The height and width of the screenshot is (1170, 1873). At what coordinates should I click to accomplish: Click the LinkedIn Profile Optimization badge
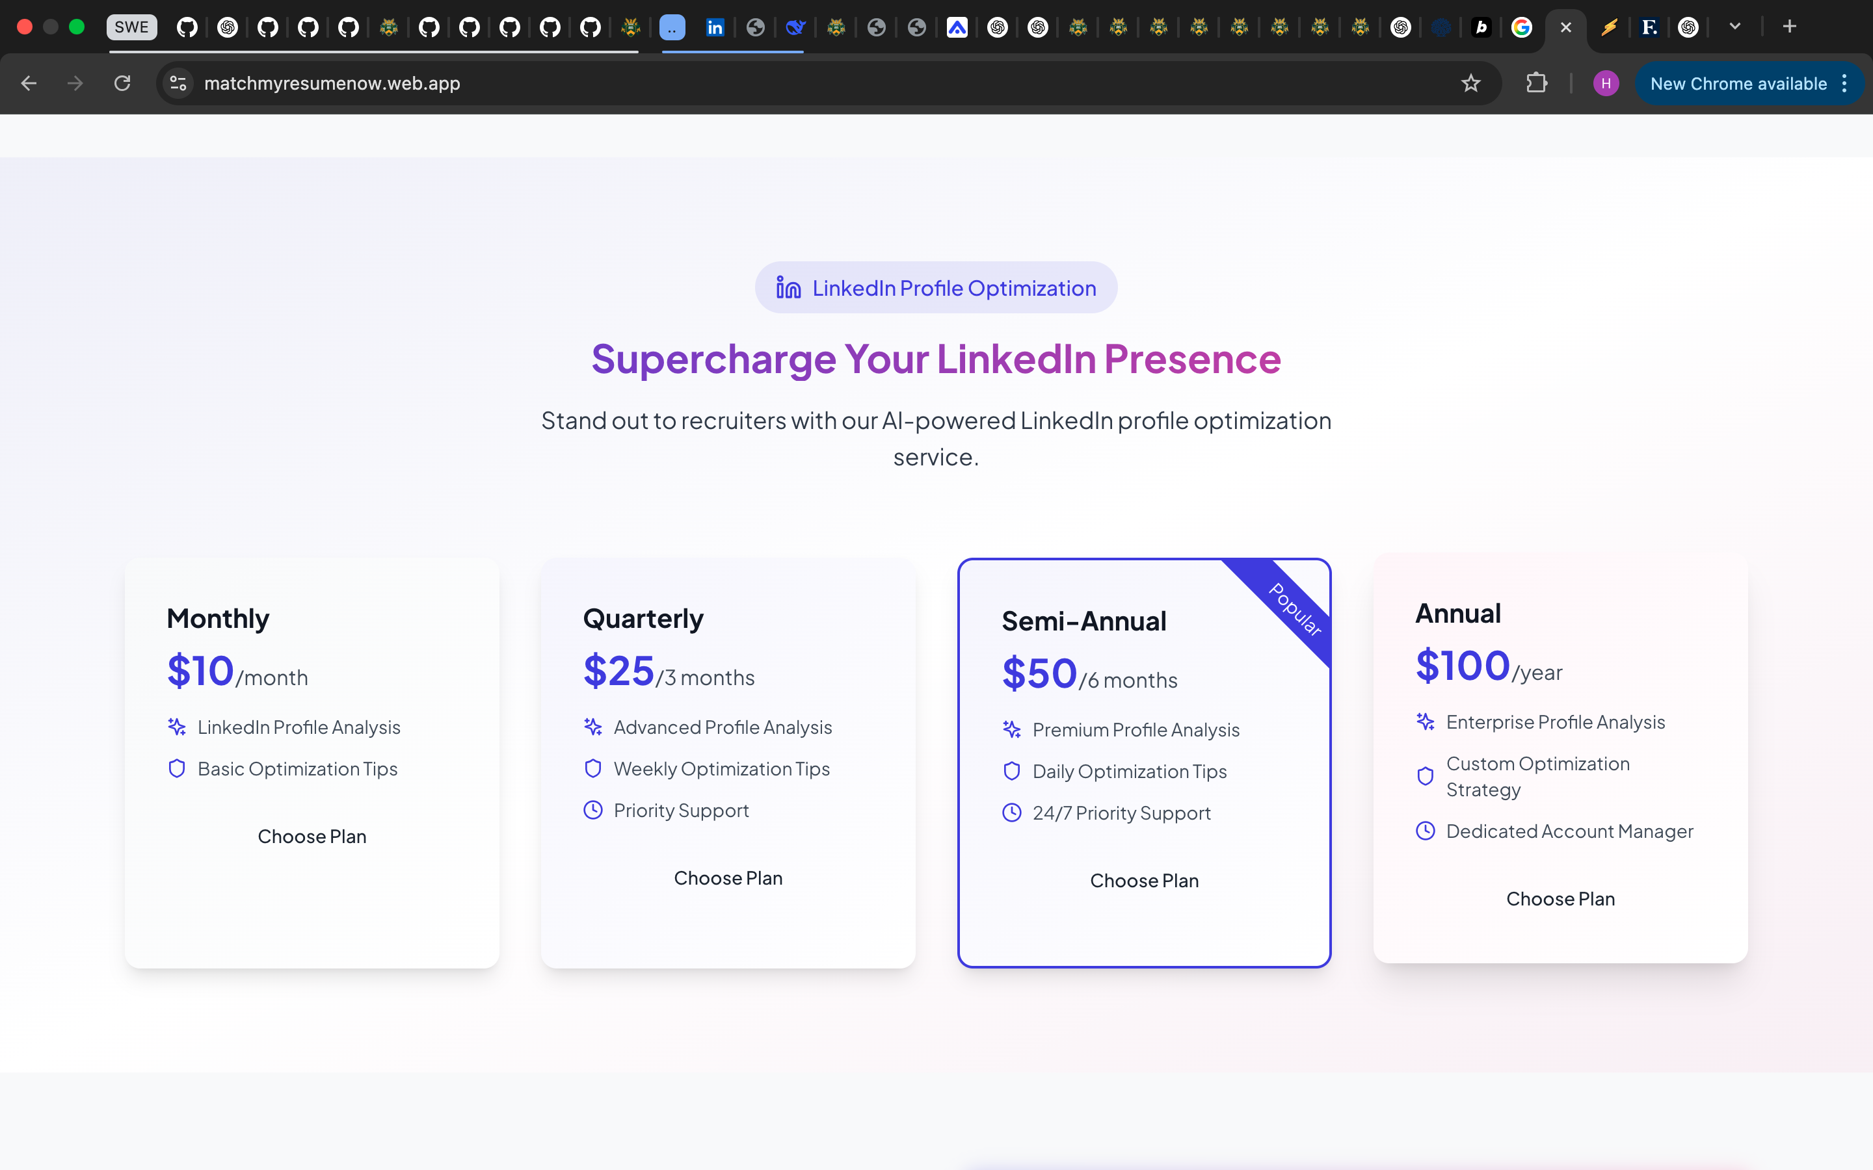[x=936, y=288]
